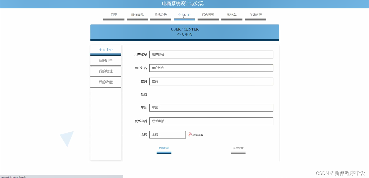Switch to the 后台管理 admin panel

(208, 15)
